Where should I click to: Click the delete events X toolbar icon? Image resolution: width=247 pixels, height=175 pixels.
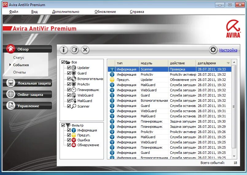(85, 50)
